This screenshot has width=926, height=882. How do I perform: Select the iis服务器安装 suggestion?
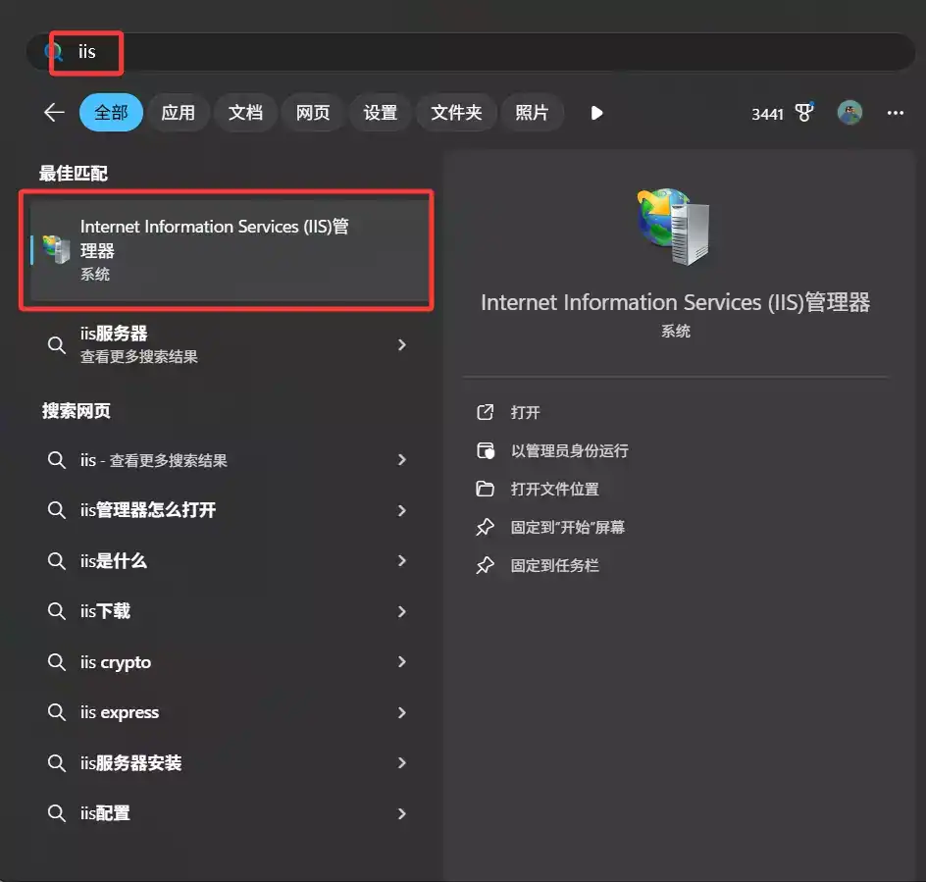click(x=230, y=762)
